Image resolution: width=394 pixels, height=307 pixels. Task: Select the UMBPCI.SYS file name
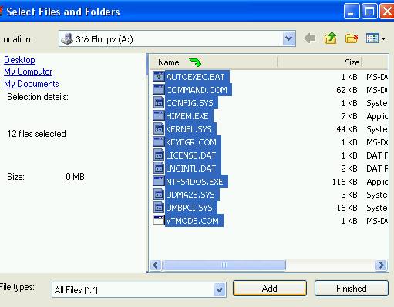coord(189,208)
